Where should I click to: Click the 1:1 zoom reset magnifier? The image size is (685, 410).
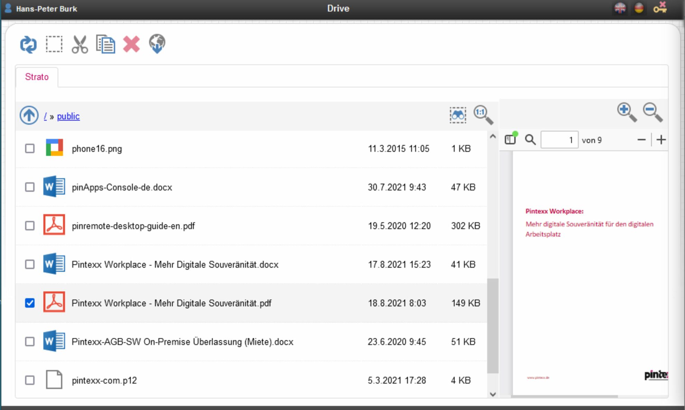[x=483, y=115]
